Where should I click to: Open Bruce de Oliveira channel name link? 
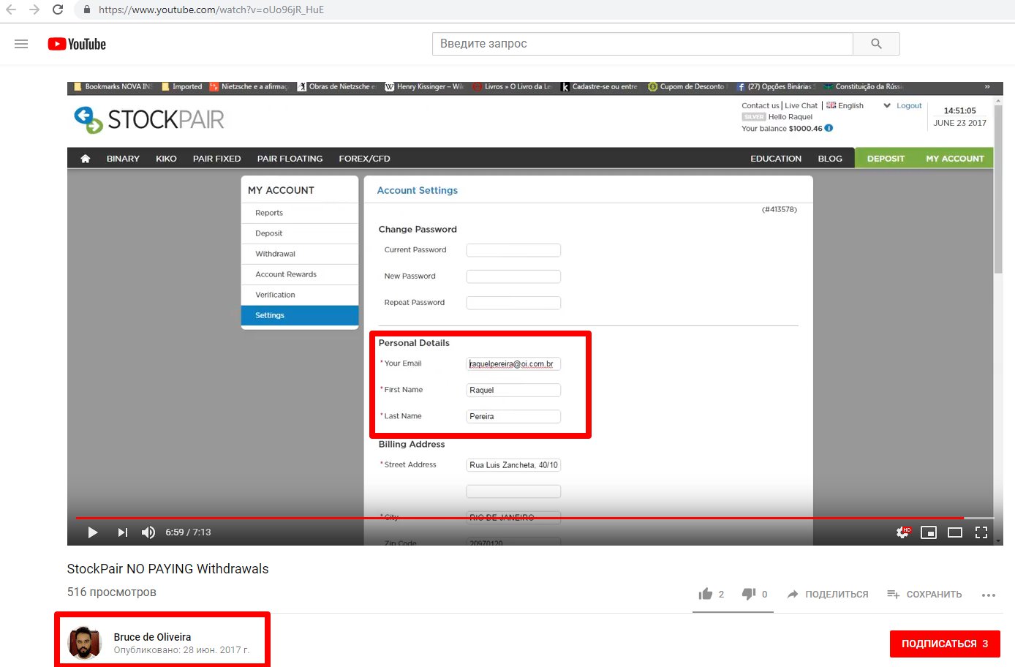pyautogui.click(x=152, y=637)
